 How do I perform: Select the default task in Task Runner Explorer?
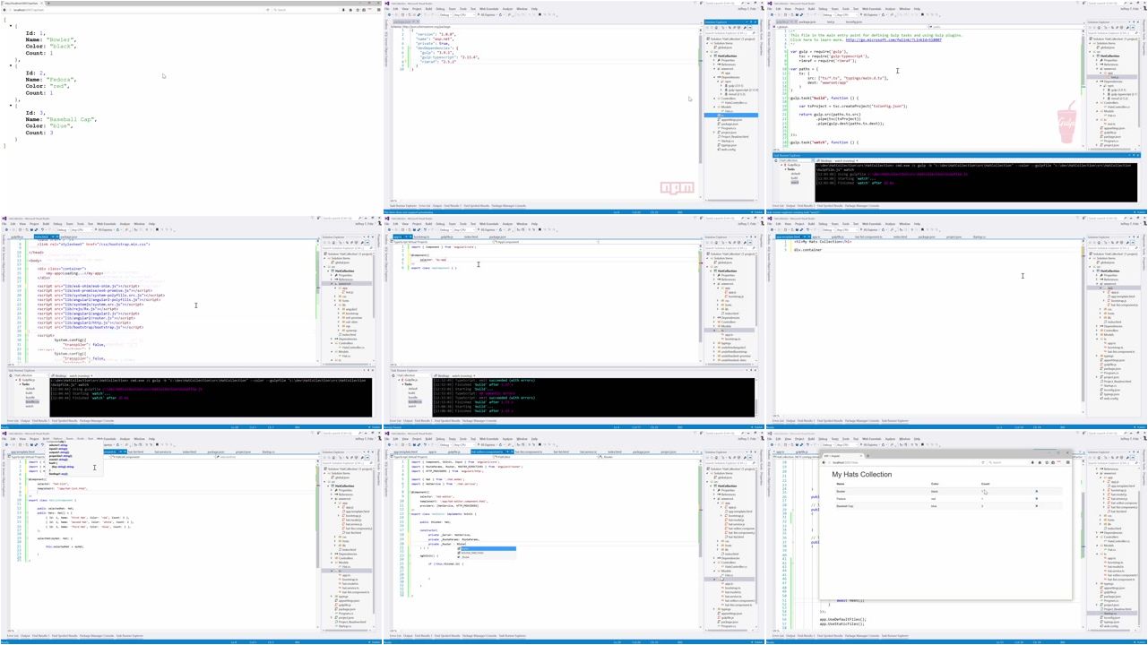[795, 174]
